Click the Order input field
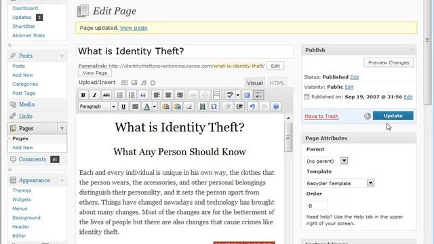Screen dimensions: 434x244 point(317,206)
